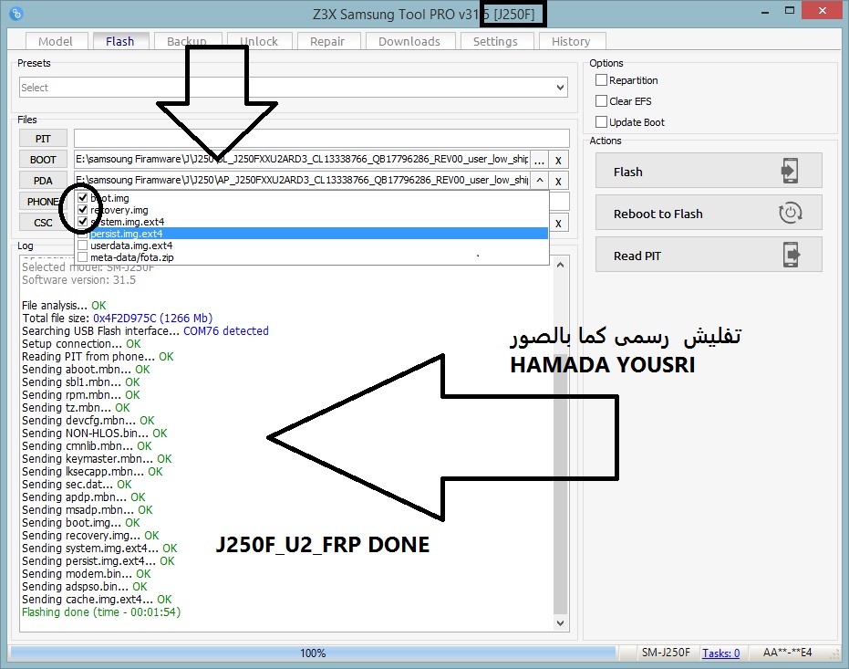This screenshot has height=669, width=849.
Task: Clear the CSC file with its x button
Action: (x=558, y=224)
